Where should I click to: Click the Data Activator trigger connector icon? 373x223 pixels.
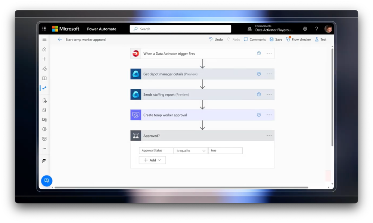136,53
